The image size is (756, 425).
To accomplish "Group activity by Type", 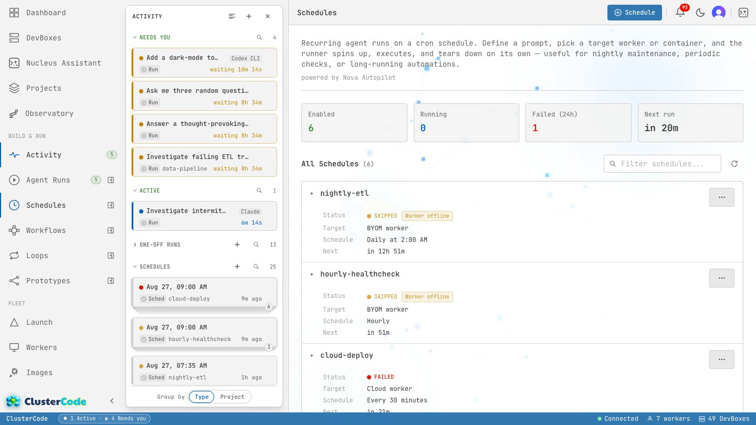I will [x=202, y=397].
